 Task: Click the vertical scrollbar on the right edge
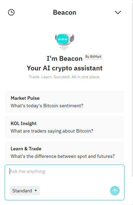[x=132, y=90]
